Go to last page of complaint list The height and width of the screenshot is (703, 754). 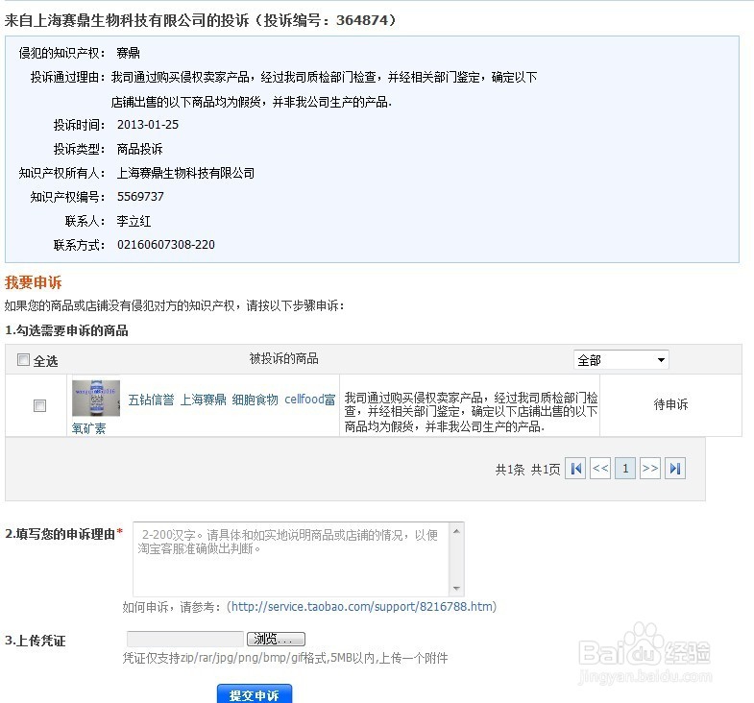[x=675, y=469]
